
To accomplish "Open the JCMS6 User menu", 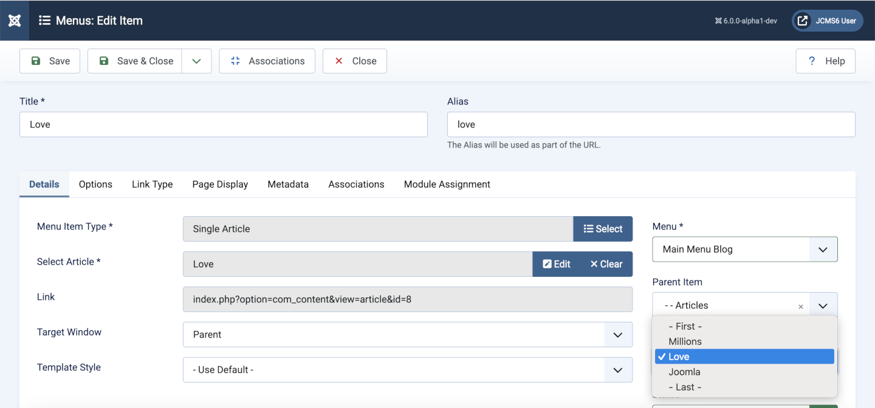I will [827, 21].
